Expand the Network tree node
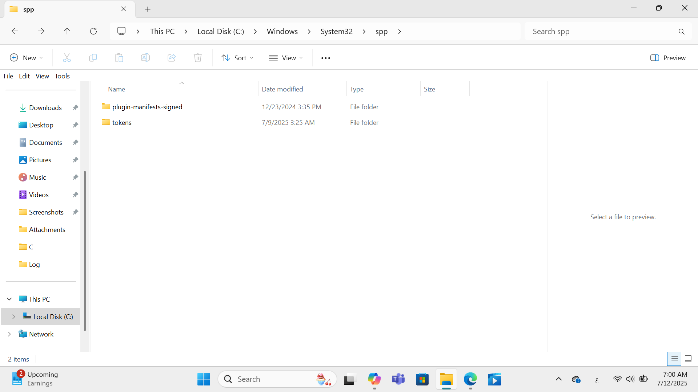Viewport: 698px width, 392px height. click(9, 334)
